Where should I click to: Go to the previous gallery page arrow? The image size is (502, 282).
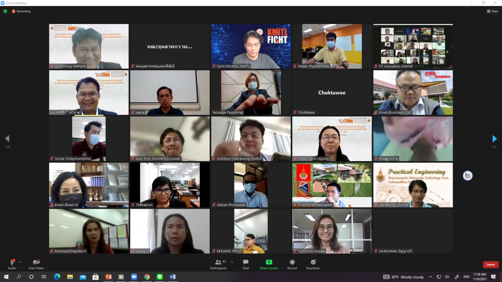tap(7, 139)
